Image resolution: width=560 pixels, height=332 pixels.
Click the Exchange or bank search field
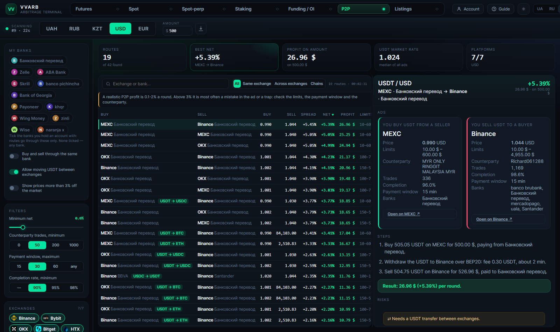tap(166, 84)
